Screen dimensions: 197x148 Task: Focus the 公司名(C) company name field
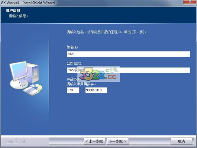128,70
